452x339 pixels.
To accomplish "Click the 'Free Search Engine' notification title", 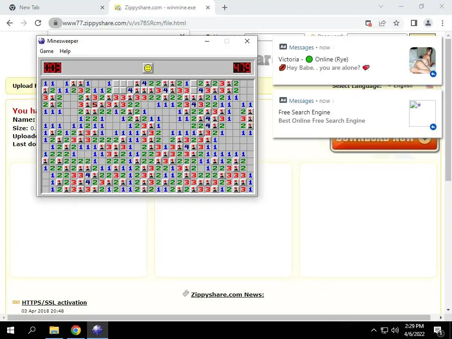I will click(304, 112).
